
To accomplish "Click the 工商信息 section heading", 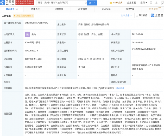I will pos(7,16).
